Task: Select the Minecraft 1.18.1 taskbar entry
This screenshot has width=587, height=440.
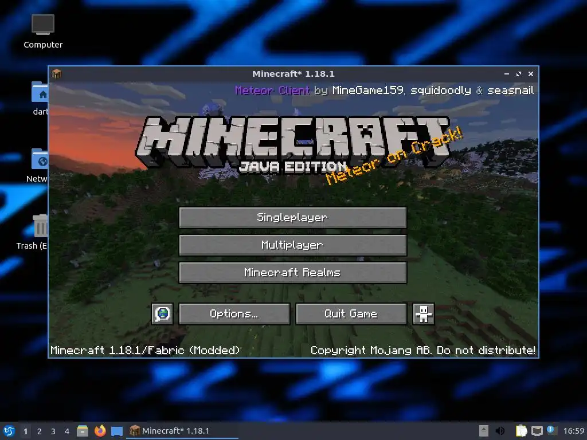Action: (x=182, y=431)
